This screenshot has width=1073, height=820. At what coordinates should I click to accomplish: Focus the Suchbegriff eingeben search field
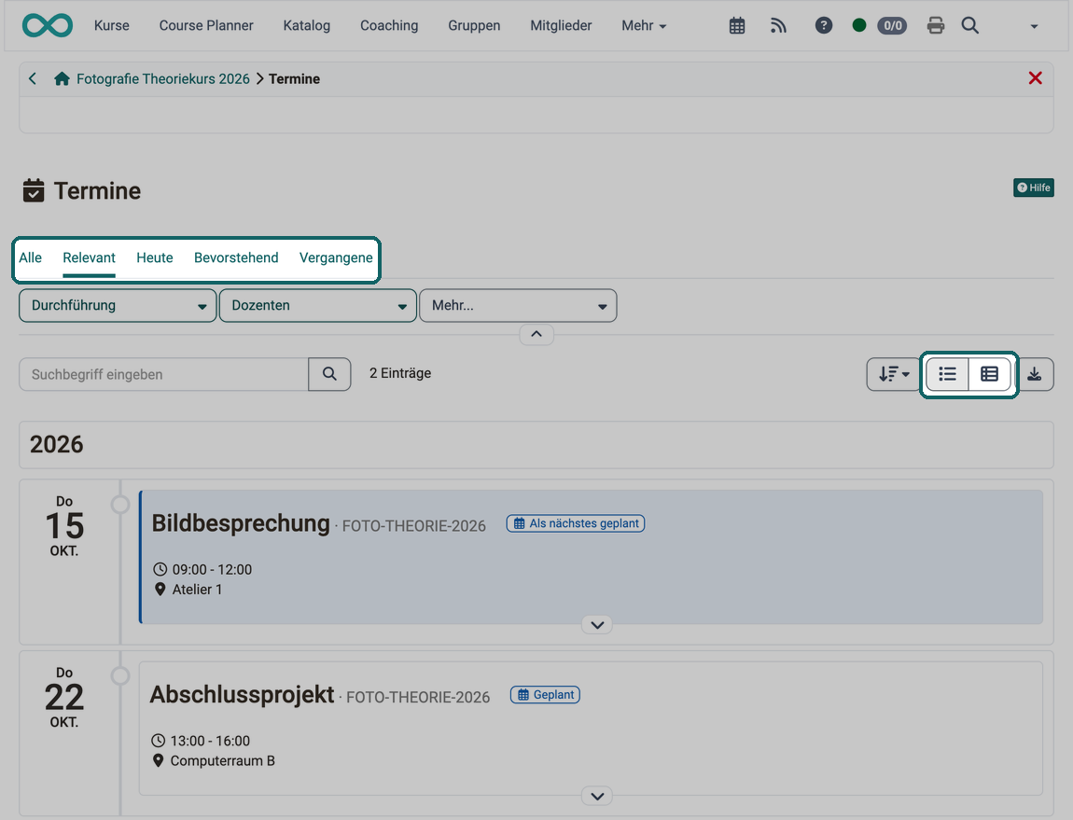(x=163, y=374)
